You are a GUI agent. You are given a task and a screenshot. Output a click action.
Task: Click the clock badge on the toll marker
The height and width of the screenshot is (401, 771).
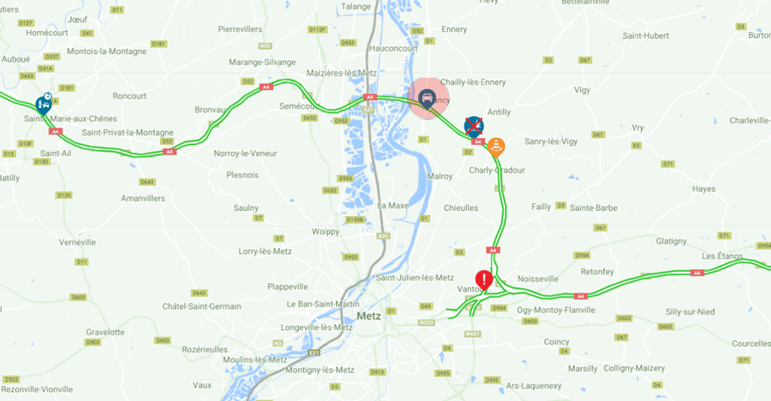(47, 96)
